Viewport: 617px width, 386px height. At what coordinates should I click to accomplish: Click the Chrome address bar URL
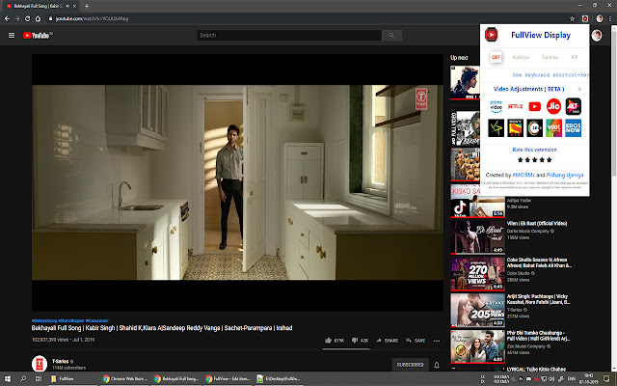(x=92, y=18)
